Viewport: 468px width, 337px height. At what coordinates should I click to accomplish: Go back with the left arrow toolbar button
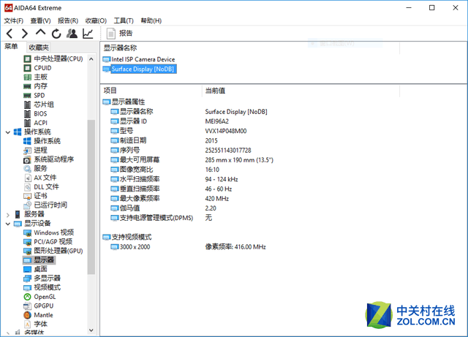(x=10, y=34)
